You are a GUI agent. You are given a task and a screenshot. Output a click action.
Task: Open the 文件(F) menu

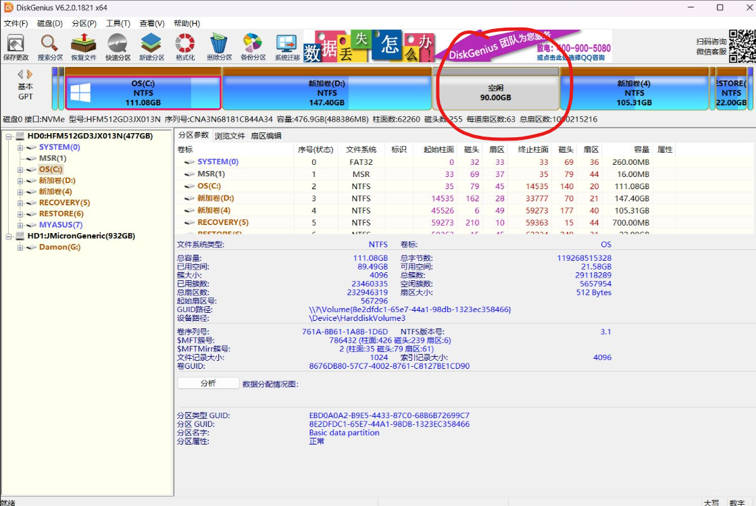tap(16, 23)
